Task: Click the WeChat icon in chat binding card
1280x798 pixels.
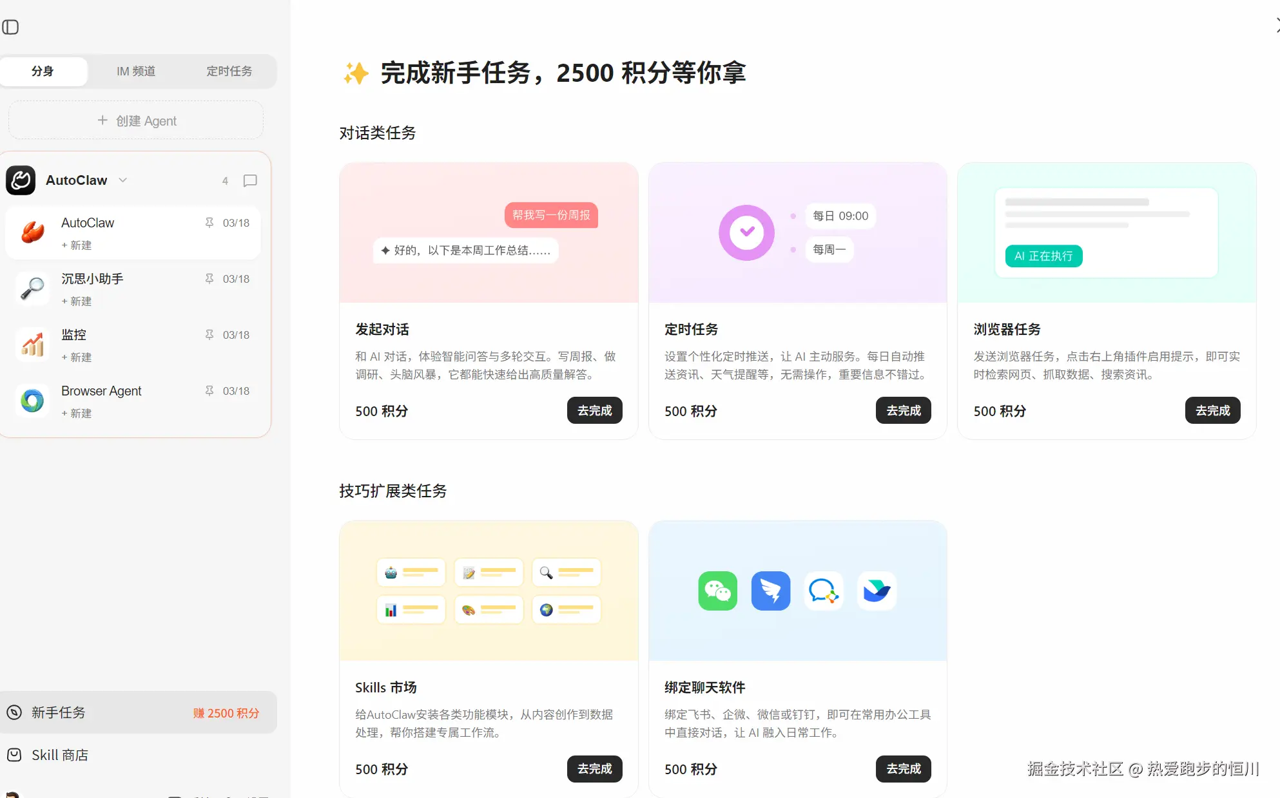Action: pyautogui.click(x=717, y=591)
